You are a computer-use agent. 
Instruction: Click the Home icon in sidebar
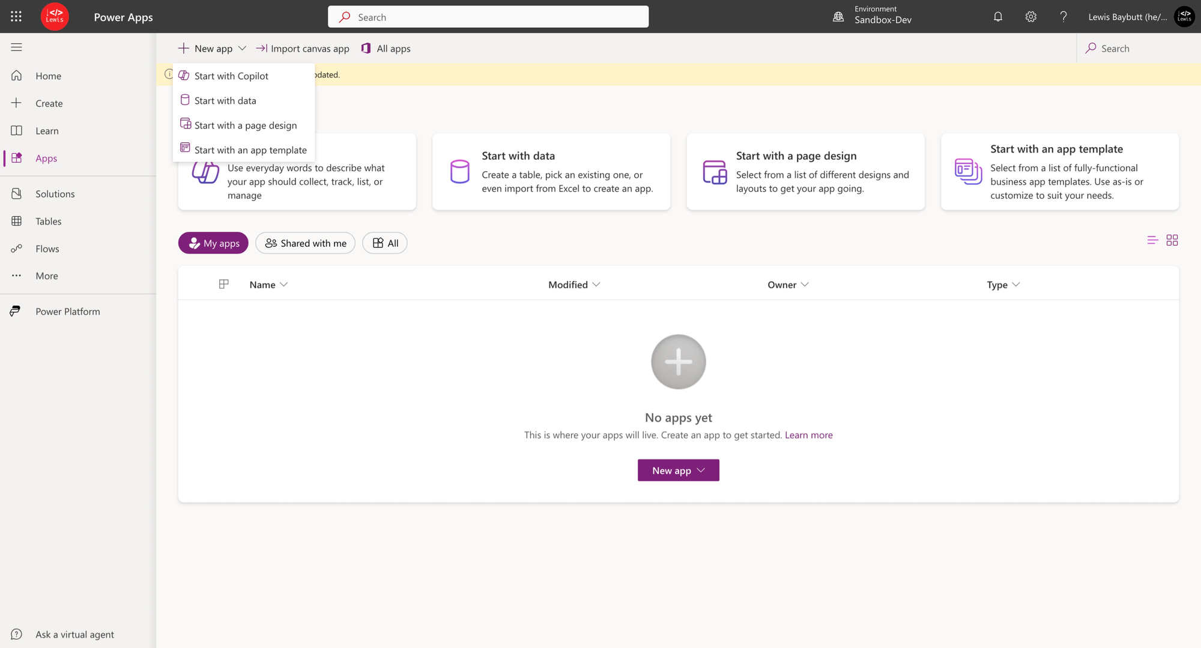[x=17, y=76]
